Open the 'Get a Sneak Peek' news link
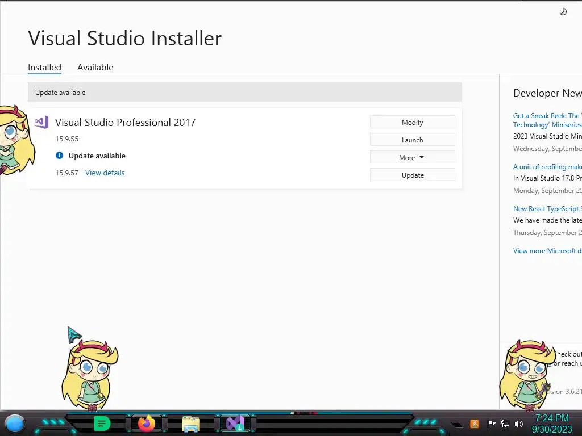This screenshot has height=436, width=582. click(547, 120)
